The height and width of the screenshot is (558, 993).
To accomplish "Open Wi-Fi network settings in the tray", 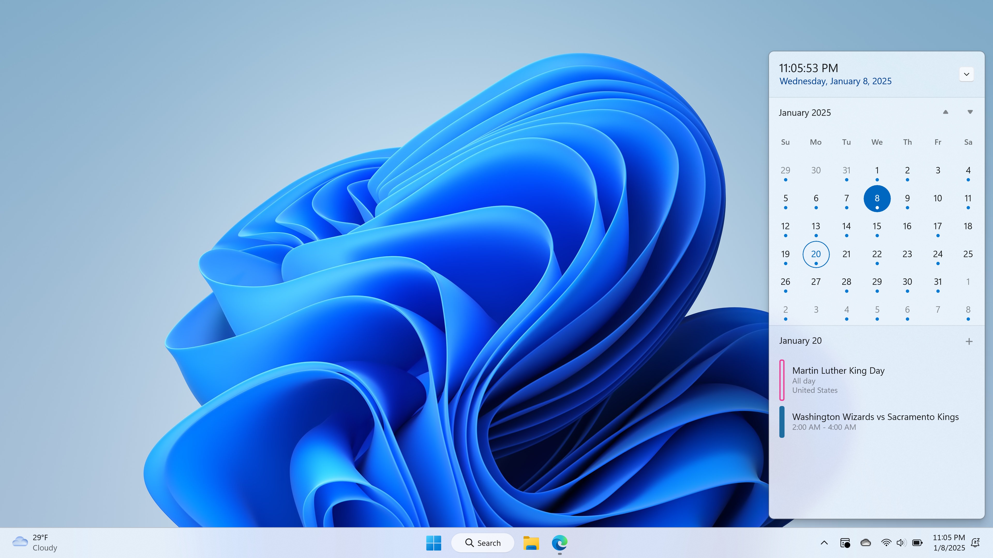I will 886,543.
